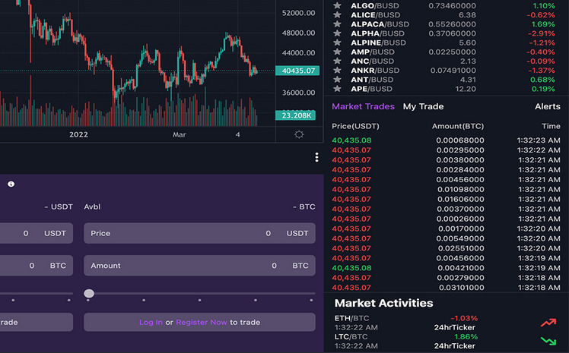This screenshot has width=569, height=353.
Task: Click the sell amount slider handle
Action: (89, 293)
